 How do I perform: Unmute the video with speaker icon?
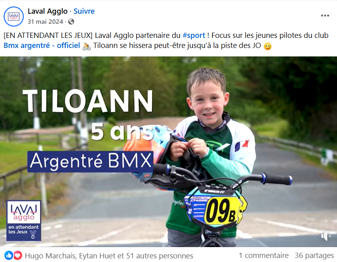pos(326,236)
